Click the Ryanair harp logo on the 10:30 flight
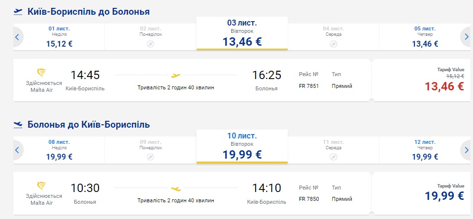 click(x=44, y=186)
